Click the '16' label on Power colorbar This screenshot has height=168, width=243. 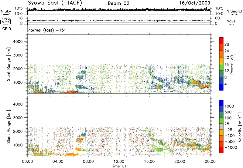click(227, 64)
